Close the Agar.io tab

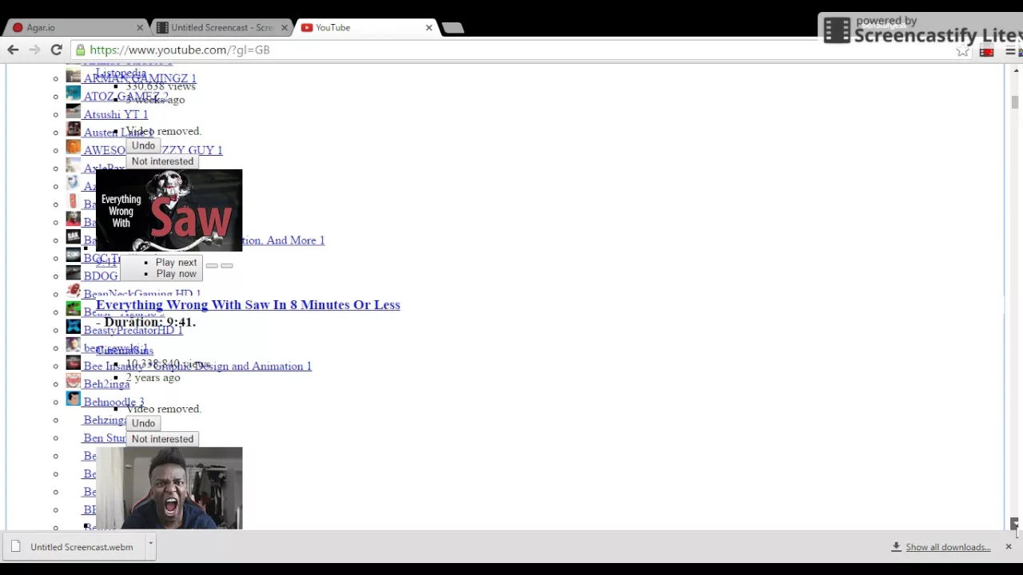[140, 27]
